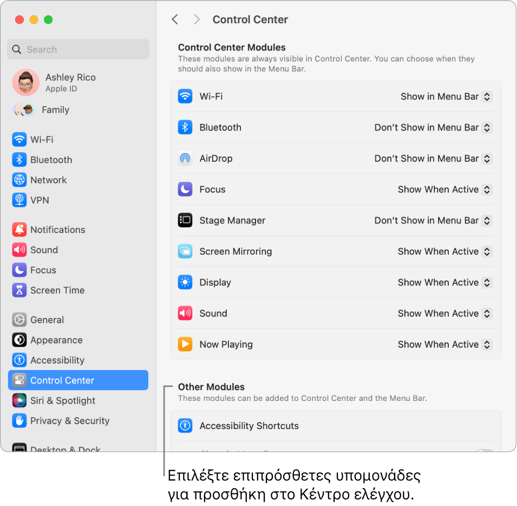Click the Accessibility Shortcuts module icon
The width and height of the screenshot is (517, 506).
point(185,425)
